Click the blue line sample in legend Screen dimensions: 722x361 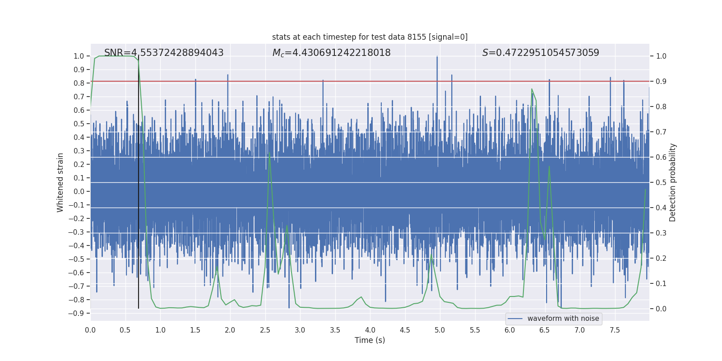[x=515, y=319]
